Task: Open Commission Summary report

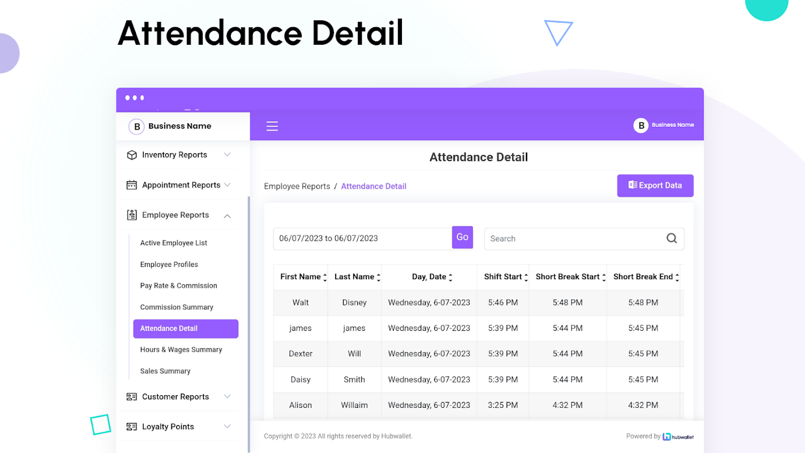Action: tap(177, 307)
